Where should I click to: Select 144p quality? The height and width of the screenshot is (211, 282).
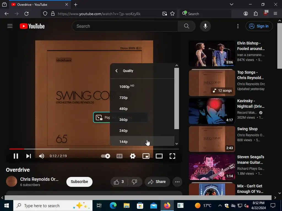click(x=142, y=141)
